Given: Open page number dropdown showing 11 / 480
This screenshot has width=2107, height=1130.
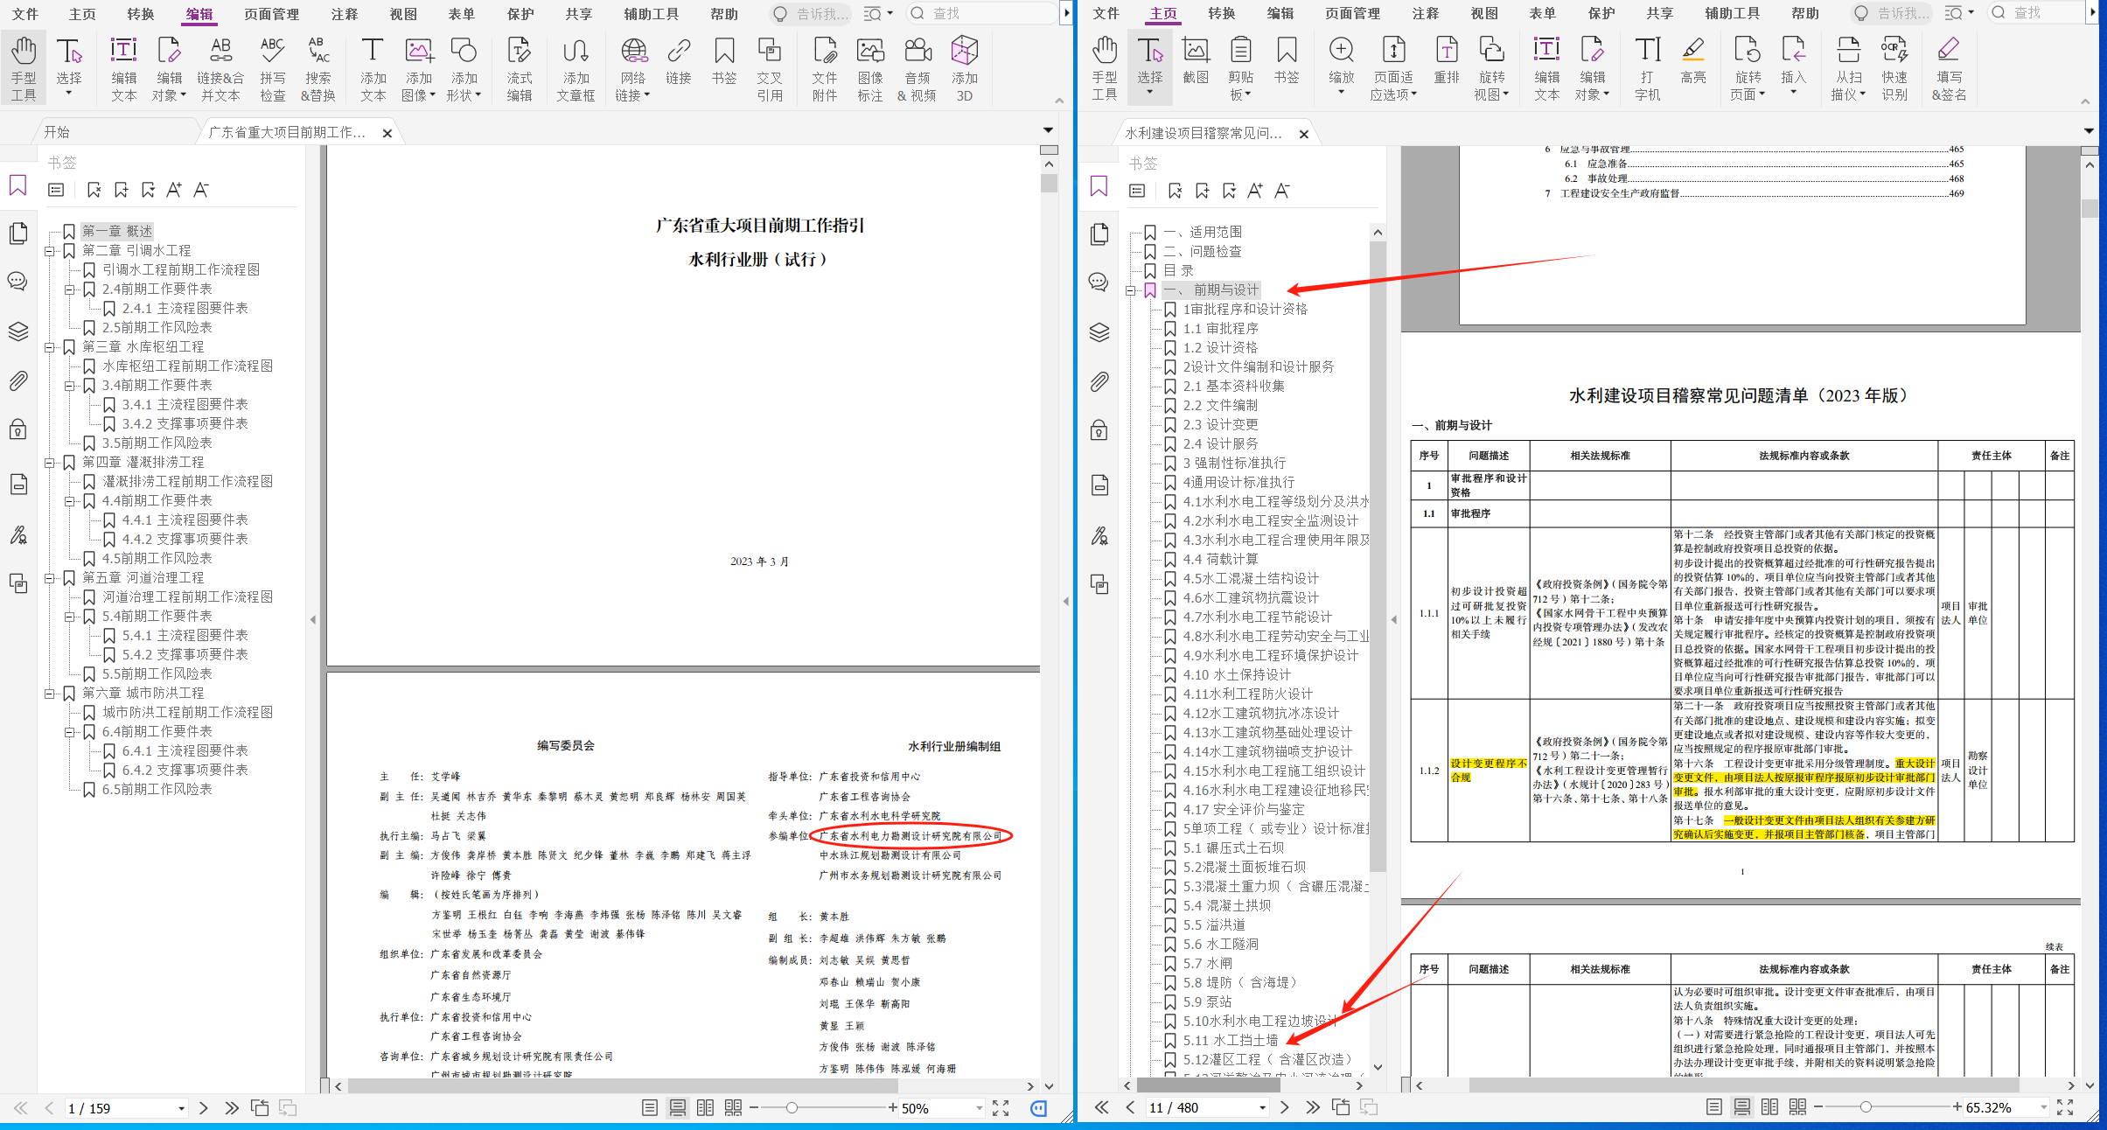Looking at the screenshot, I should coord(1262,1108).
